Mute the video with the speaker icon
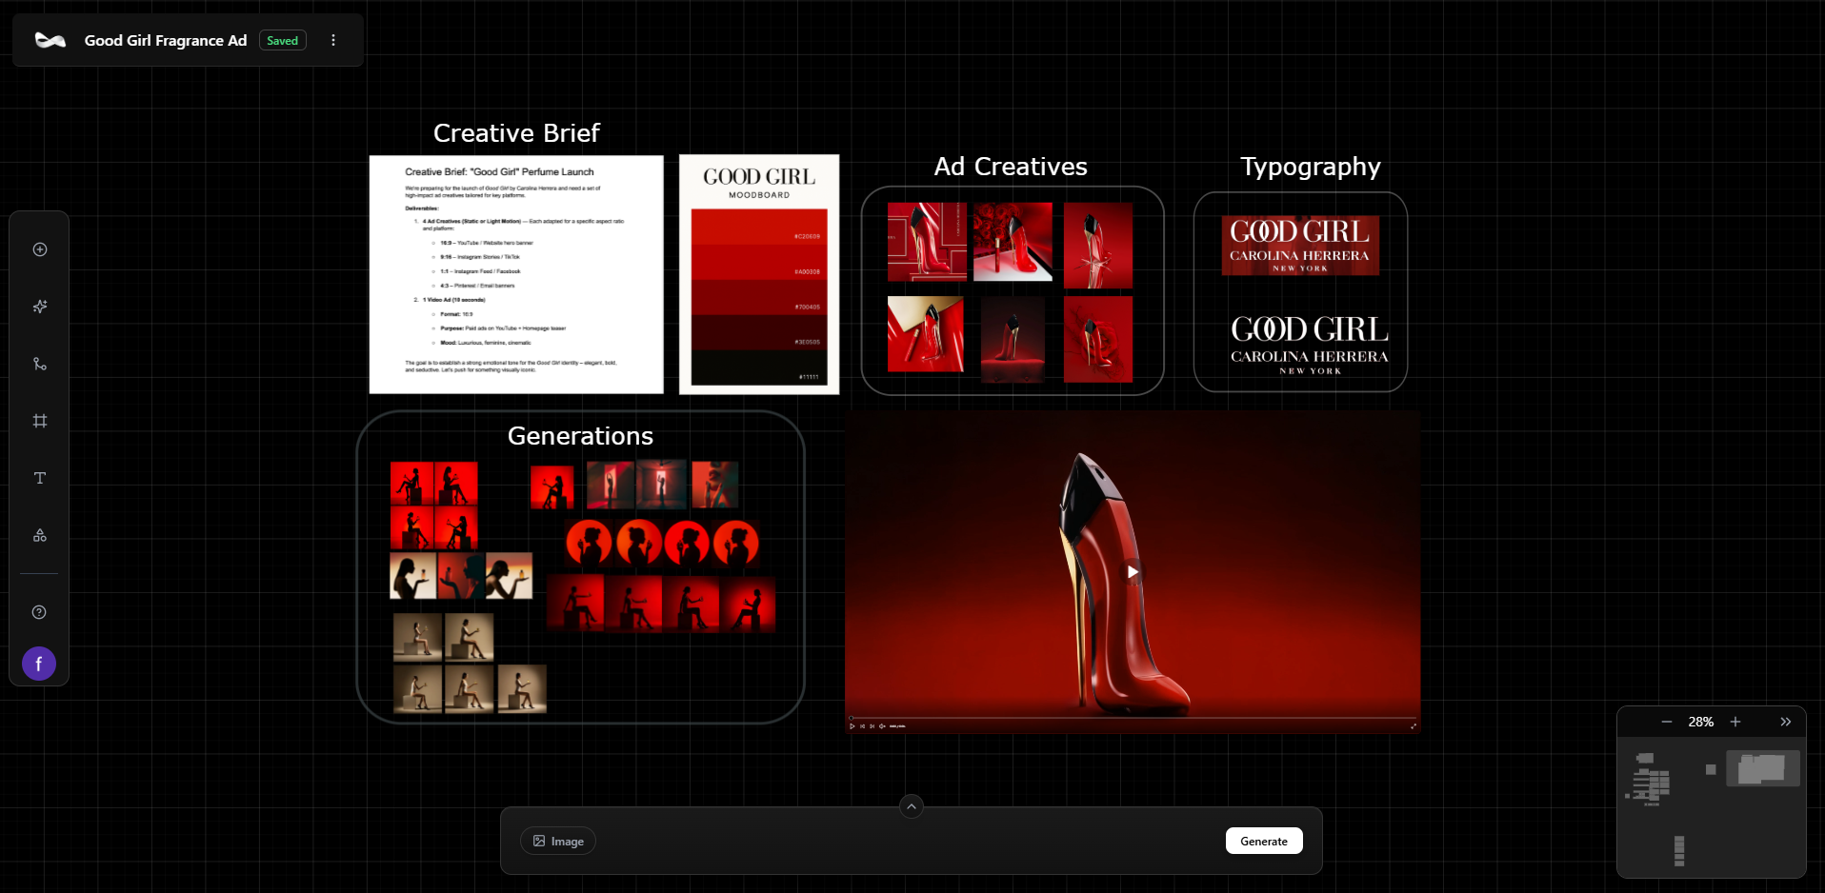 click(882, 726)
